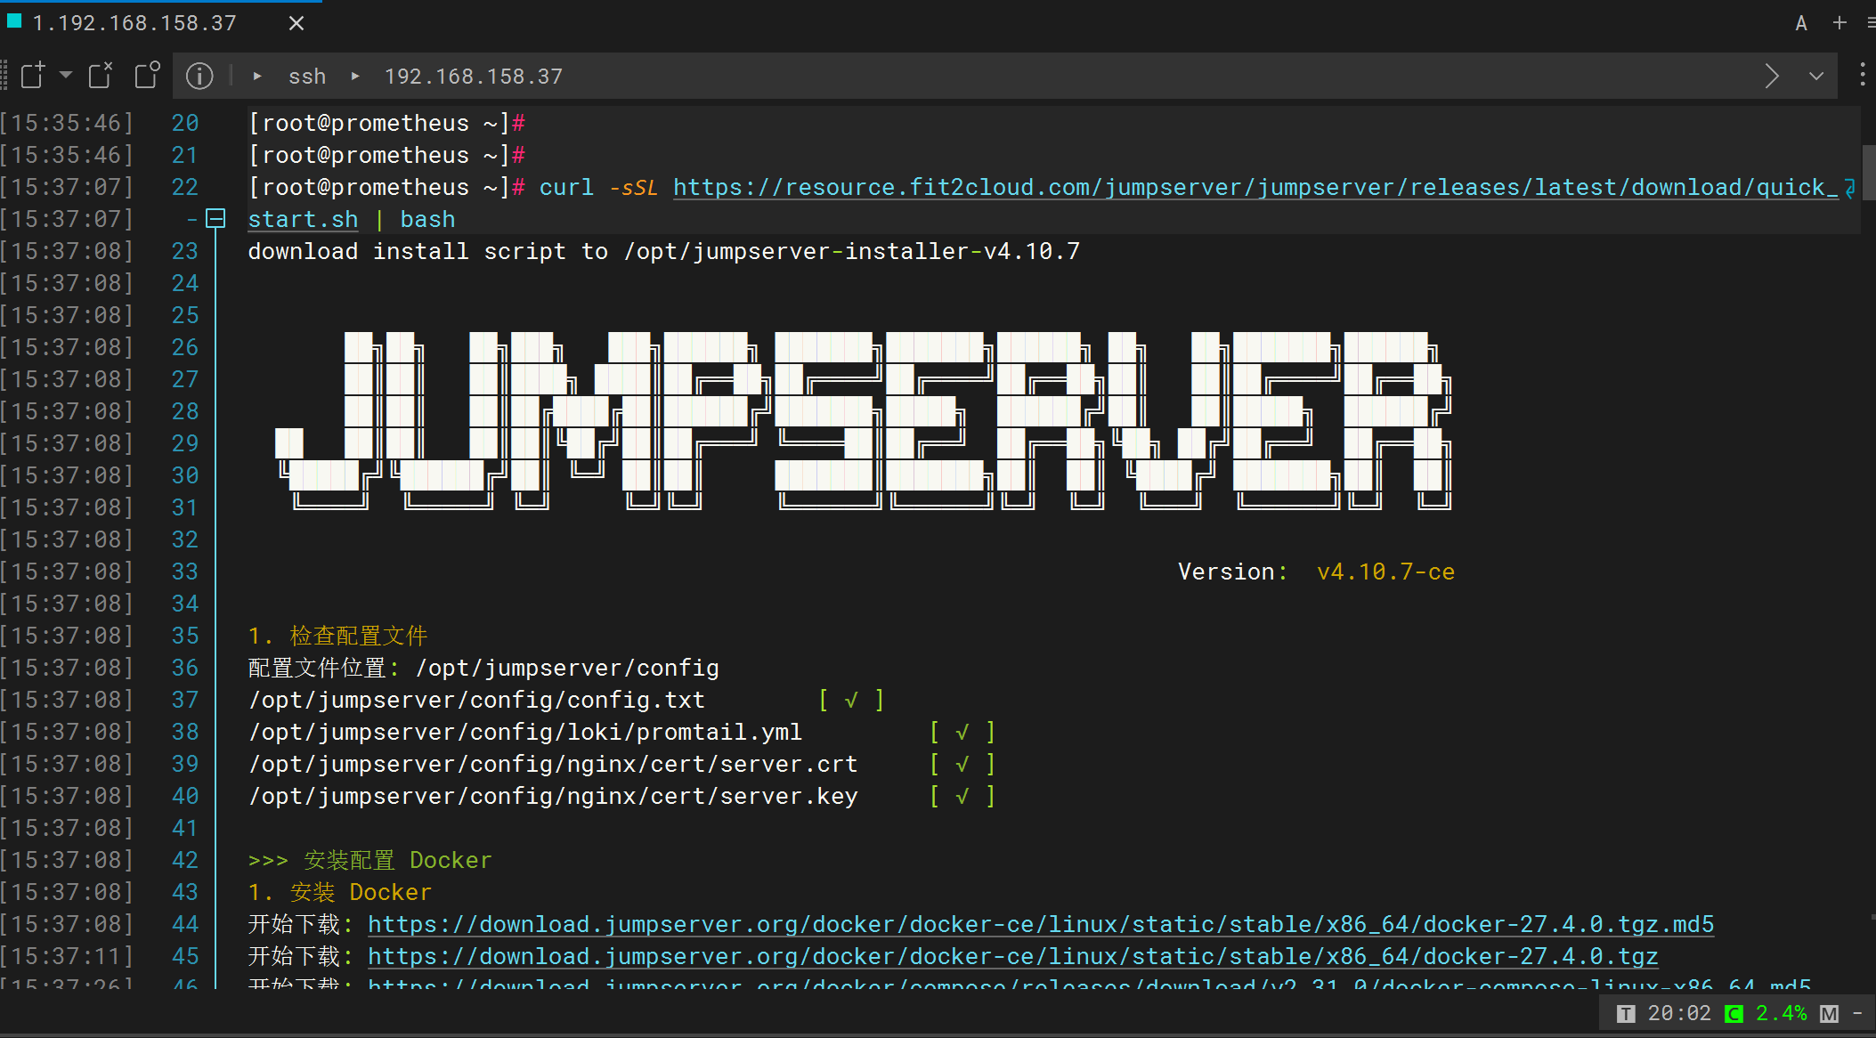Screen dimensions: 1876x1038
Task: Click the 'v4.10.7-ce' version text
Action: [1386, 572]
